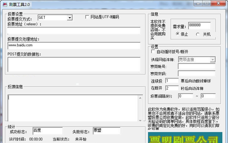Click the 当前状态 value 未开始
This screenshot has height=143, width=228.
click(81, 139)
